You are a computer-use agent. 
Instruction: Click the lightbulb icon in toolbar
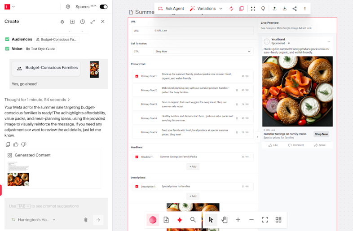[263, 9]
